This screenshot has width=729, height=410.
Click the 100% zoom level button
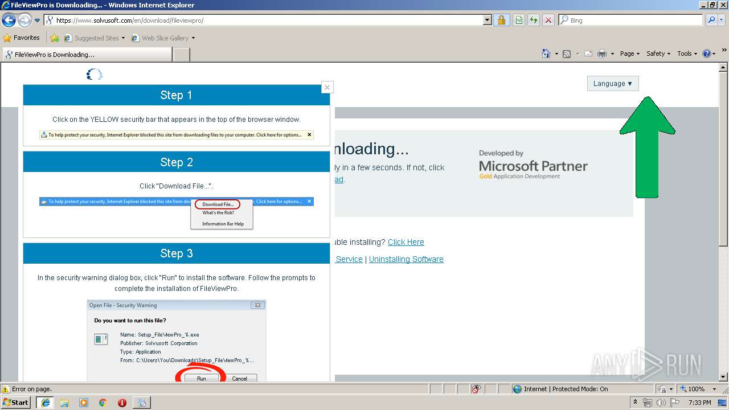coord(692,389)
